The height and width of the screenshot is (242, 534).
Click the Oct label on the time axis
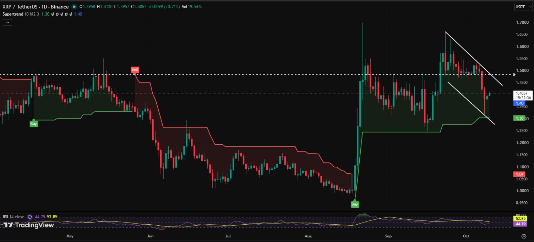tap(466, 236)
